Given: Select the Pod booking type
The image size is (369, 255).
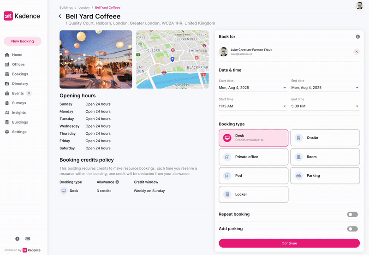Looking at the screenshot, I should tap(253, 176).
